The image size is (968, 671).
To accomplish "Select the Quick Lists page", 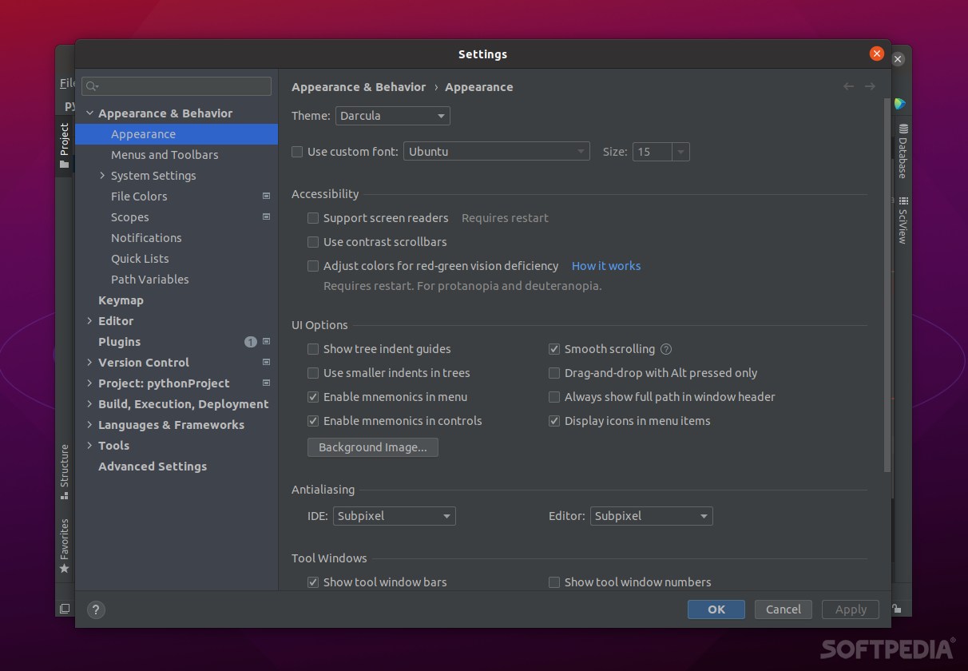I will point(140,259).
